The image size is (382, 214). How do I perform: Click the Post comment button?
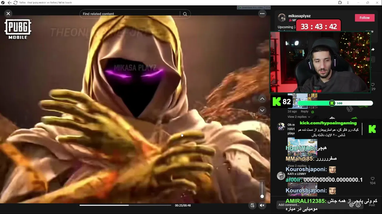pyautogui.click(x=372, y=205)
